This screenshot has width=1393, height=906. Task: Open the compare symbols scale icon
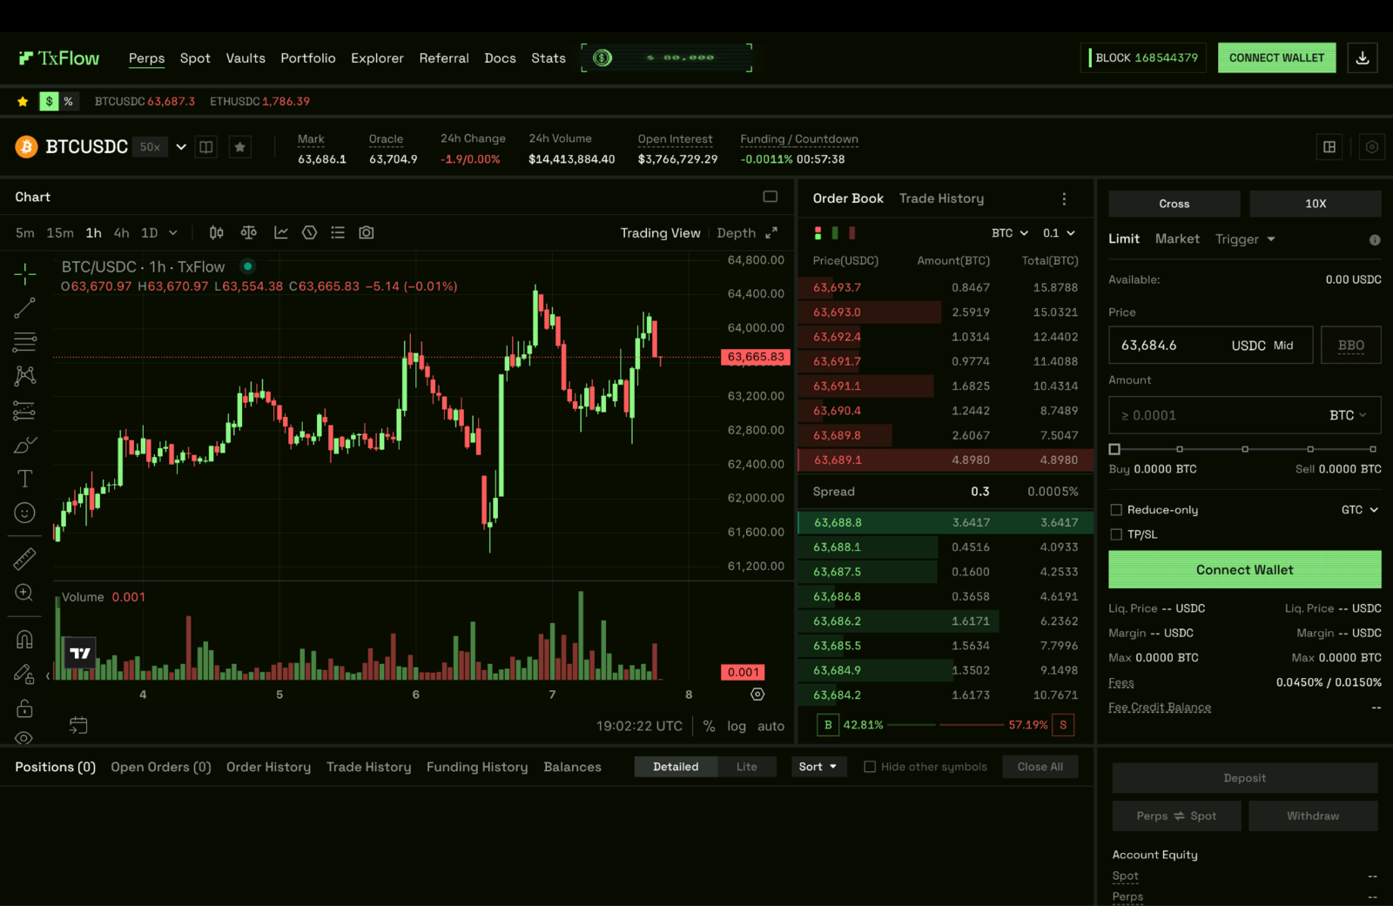pyautogui.click(x=248, y=232)
